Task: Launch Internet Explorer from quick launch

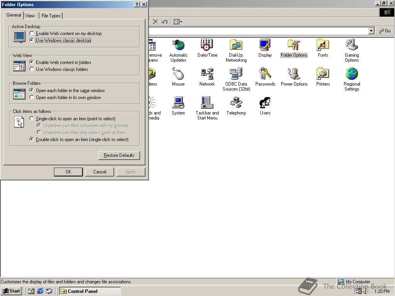Action: tap(40, 291)
